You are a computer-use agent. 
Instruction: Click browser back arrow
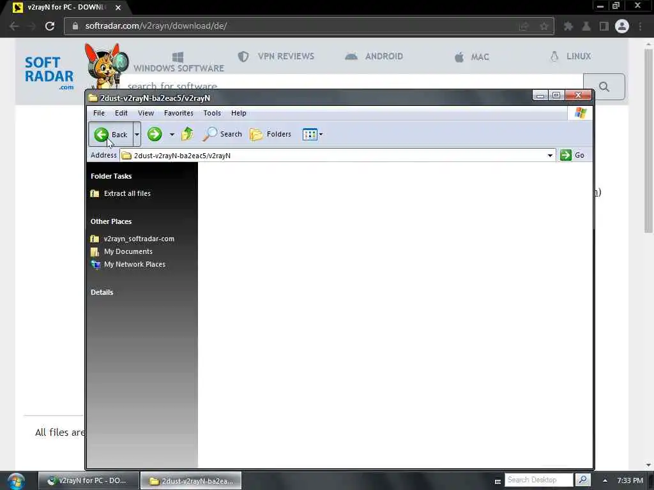coord(14,26)
